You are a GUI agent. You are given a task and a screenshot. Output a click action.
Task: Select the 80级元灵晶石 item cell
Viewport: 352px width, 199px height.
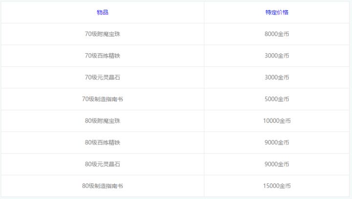(x=103, y=164)
